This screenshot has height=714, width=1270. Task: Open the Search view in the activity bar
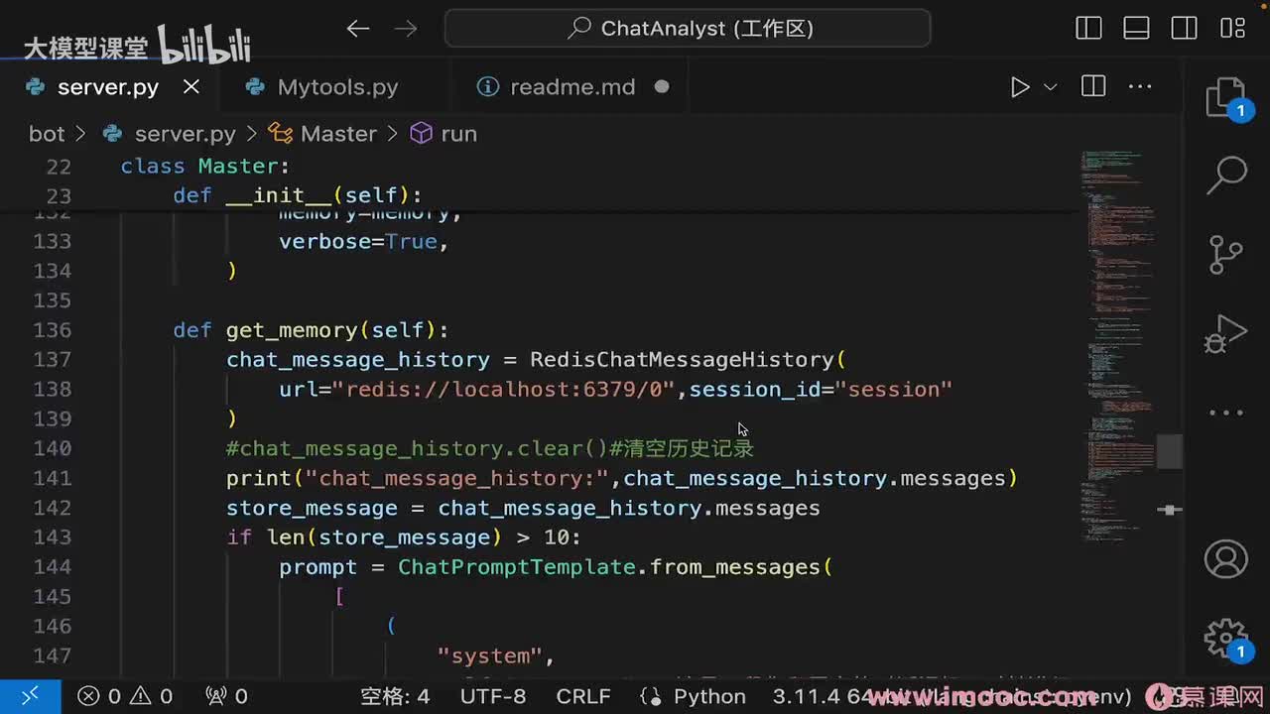1226,177
